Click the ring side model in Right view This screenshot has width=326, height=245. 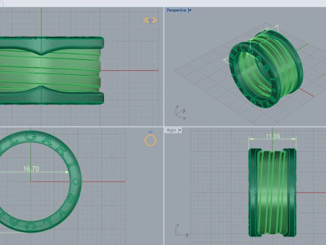click(272, 193)
